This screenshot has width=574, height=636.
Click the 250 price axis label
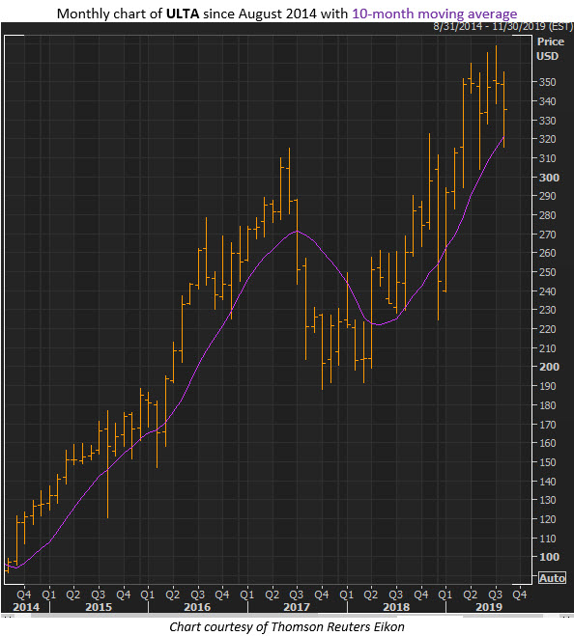547,272
